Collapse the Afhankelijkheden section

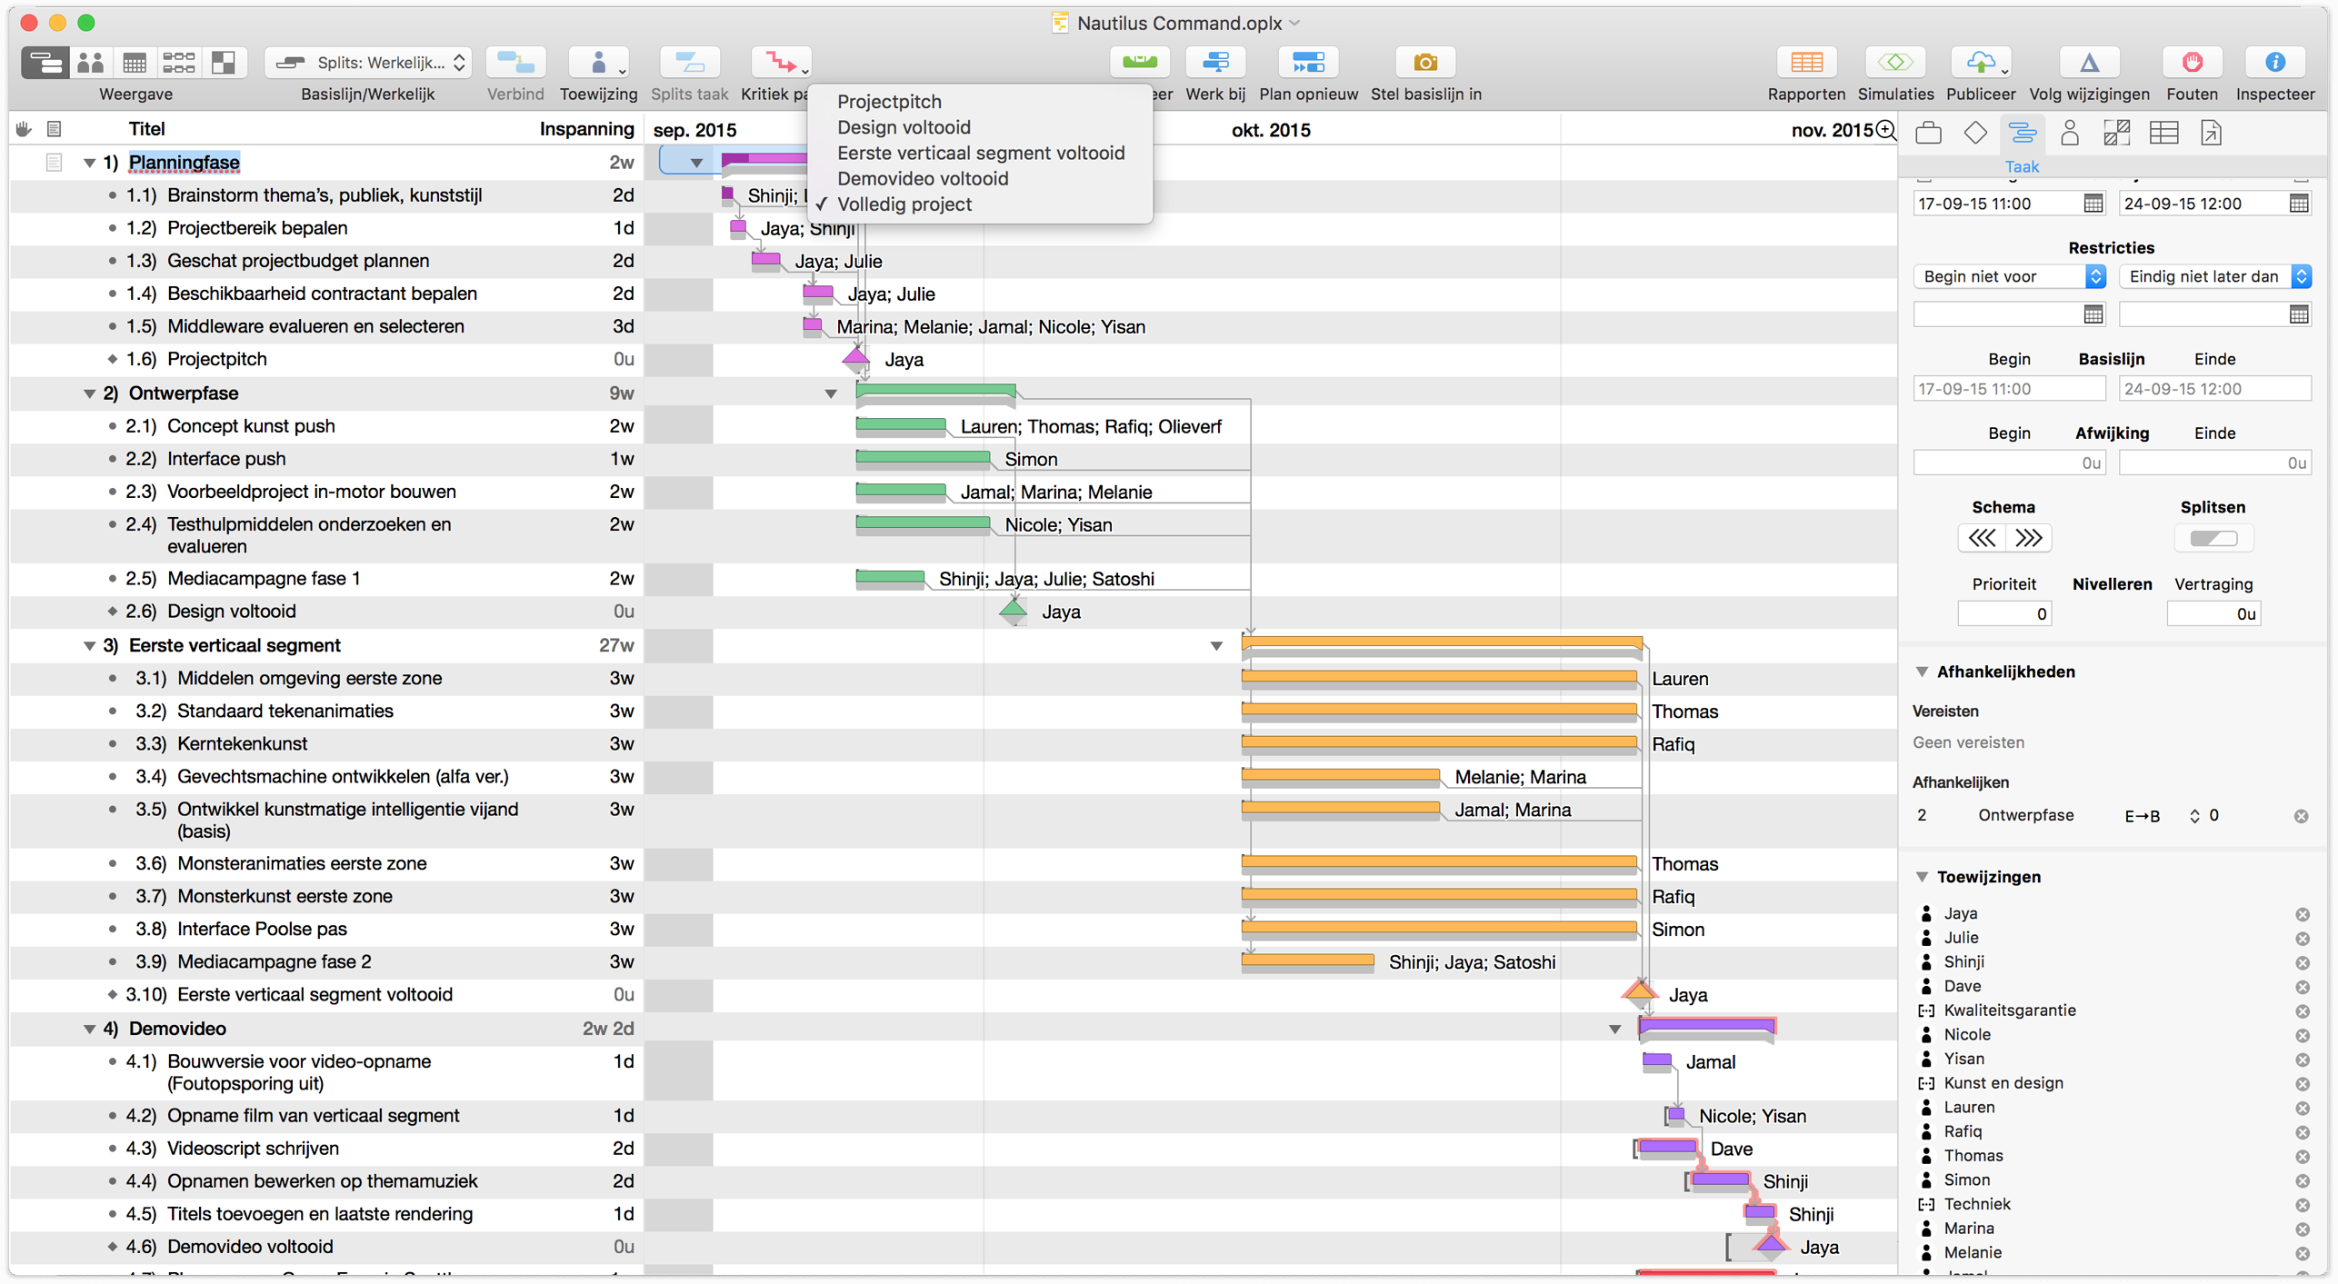1922,672
